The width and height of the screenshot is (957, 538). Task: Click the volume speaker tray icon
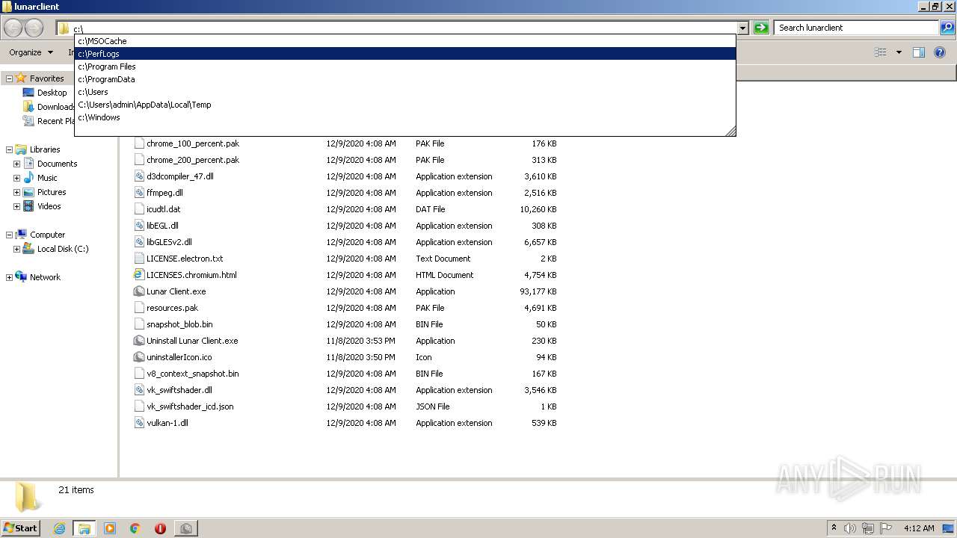(x=850, y=528)
